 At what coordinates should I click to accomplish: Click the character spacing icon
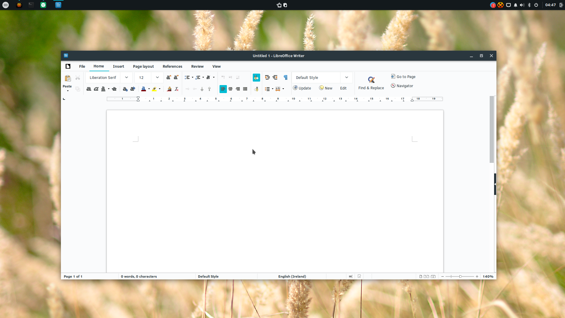click(278, 89)
